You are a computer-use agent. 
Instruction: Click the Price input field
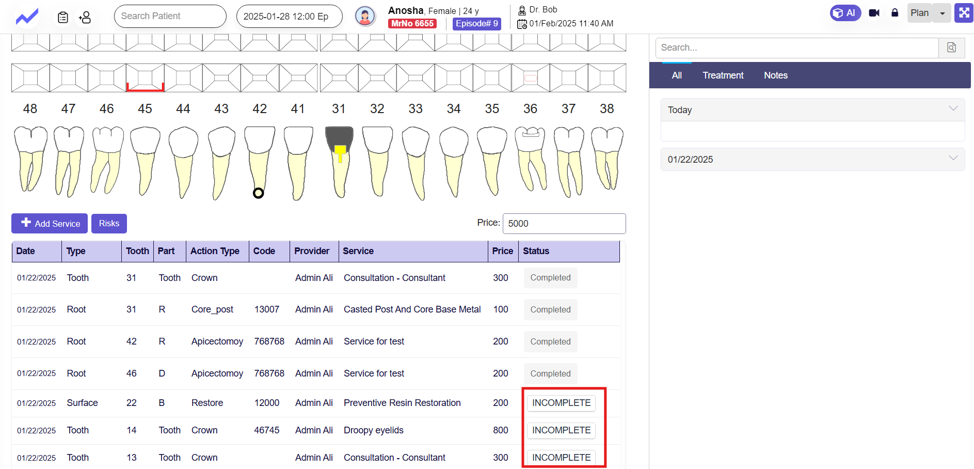pos(564,224)
